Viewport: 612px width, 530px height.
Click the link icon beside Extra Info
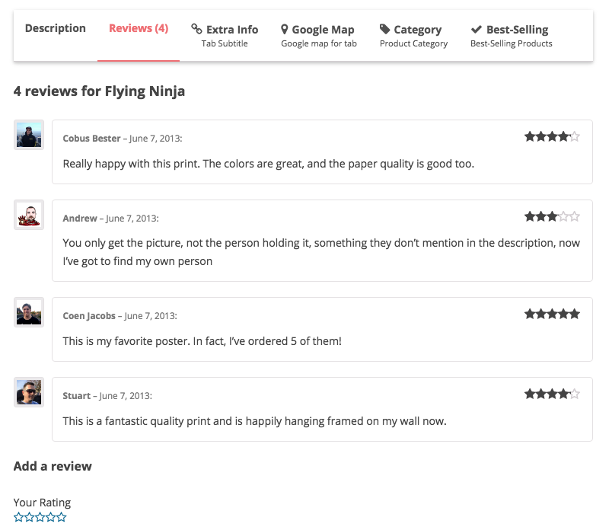pyautogui.click(x=196, y=29)
